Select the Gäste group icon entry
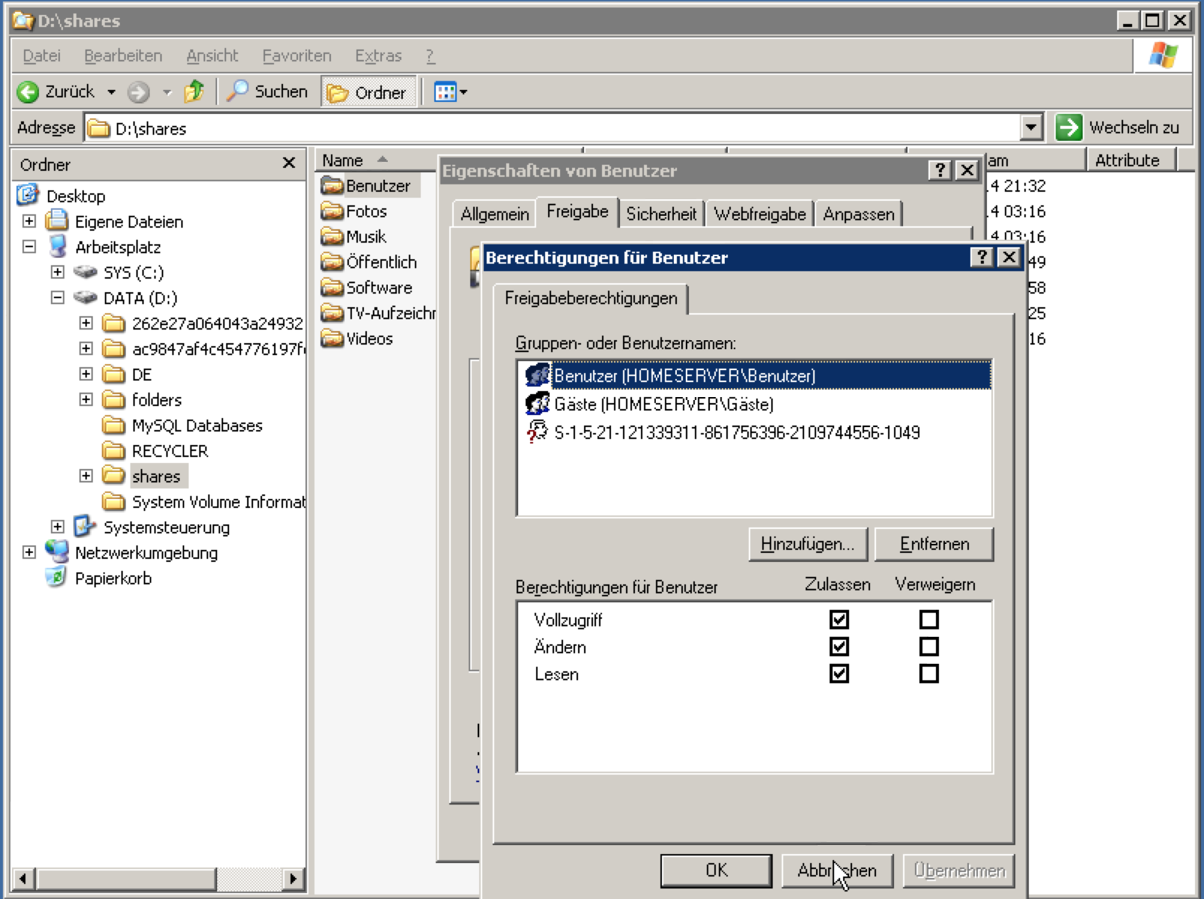Viewport: 1204px width, 899px height. point(538,404)
